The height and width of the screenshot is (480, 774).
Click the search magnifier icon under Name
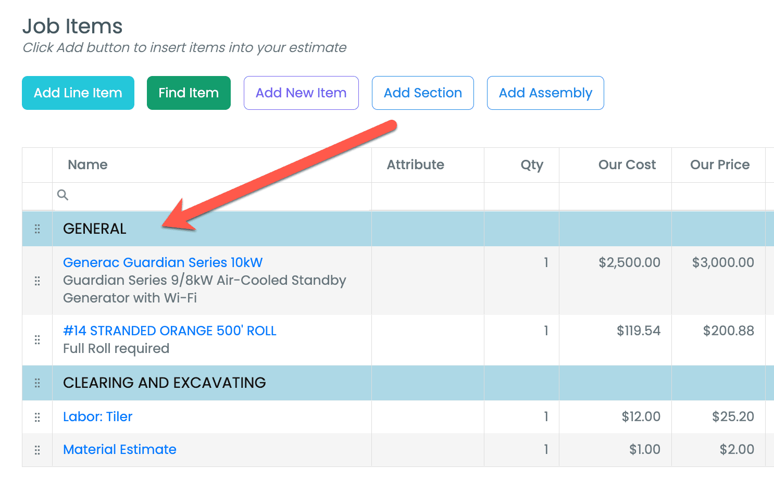pos(63,195)
